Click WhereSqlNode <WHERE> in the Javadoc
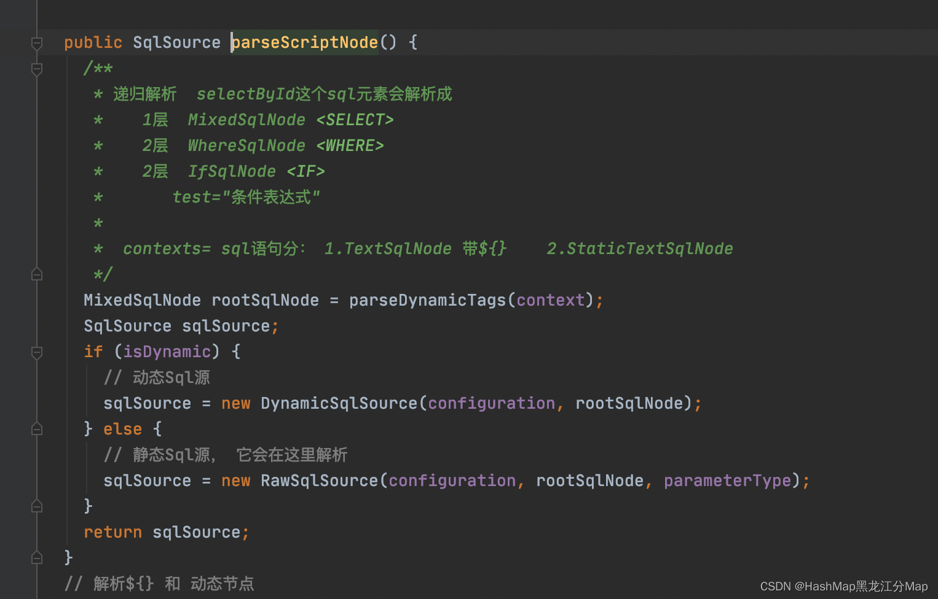938x599 pixels. pyautogui.click(x=286, y=145)
